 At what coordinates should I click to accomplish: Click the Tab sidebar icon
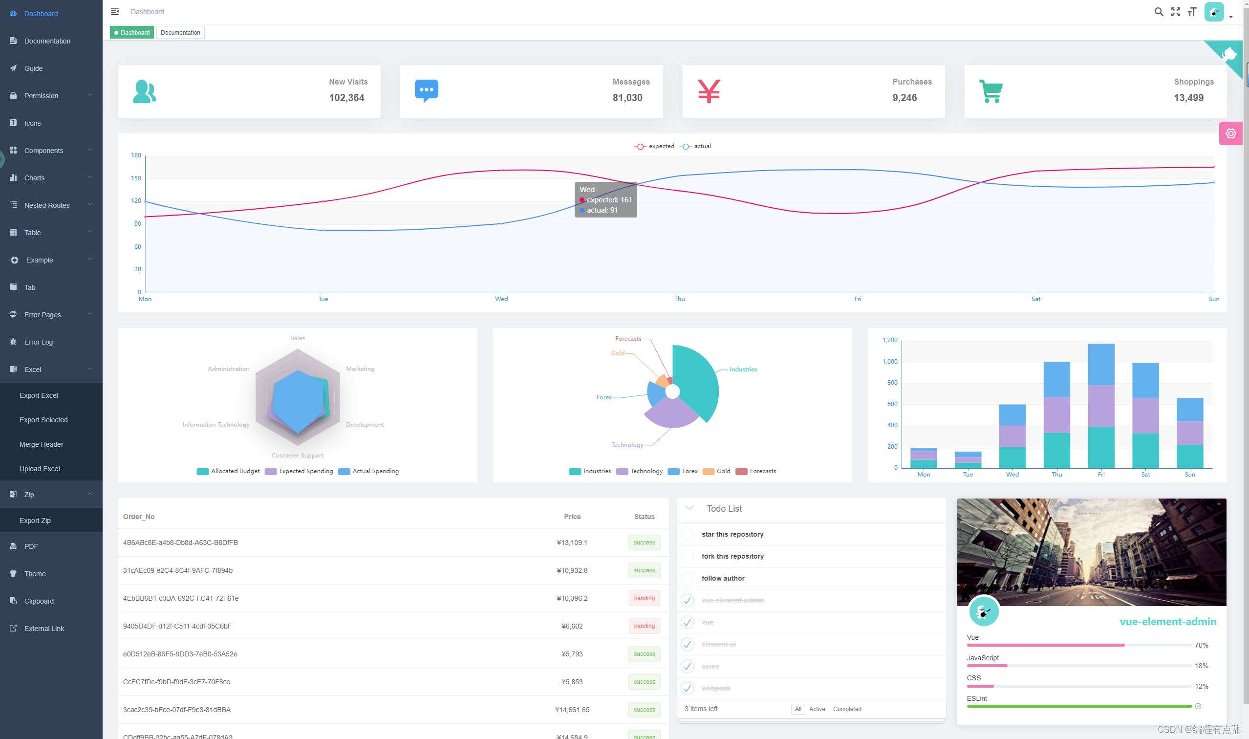14,287
